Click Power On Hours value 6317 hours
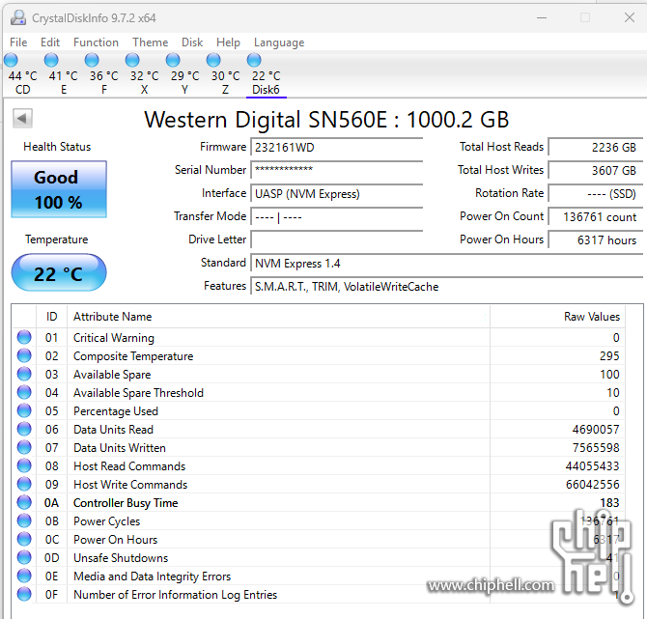This screenshot has width=647, height=619. point(596,239)
